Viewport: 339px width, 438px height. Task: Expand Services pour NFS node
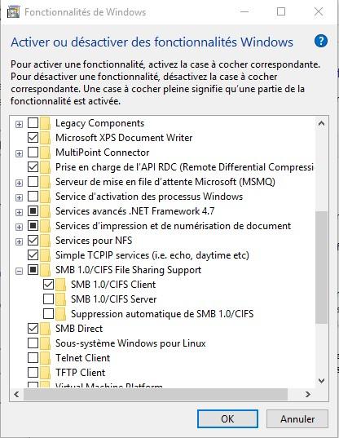tap(19, 241)
